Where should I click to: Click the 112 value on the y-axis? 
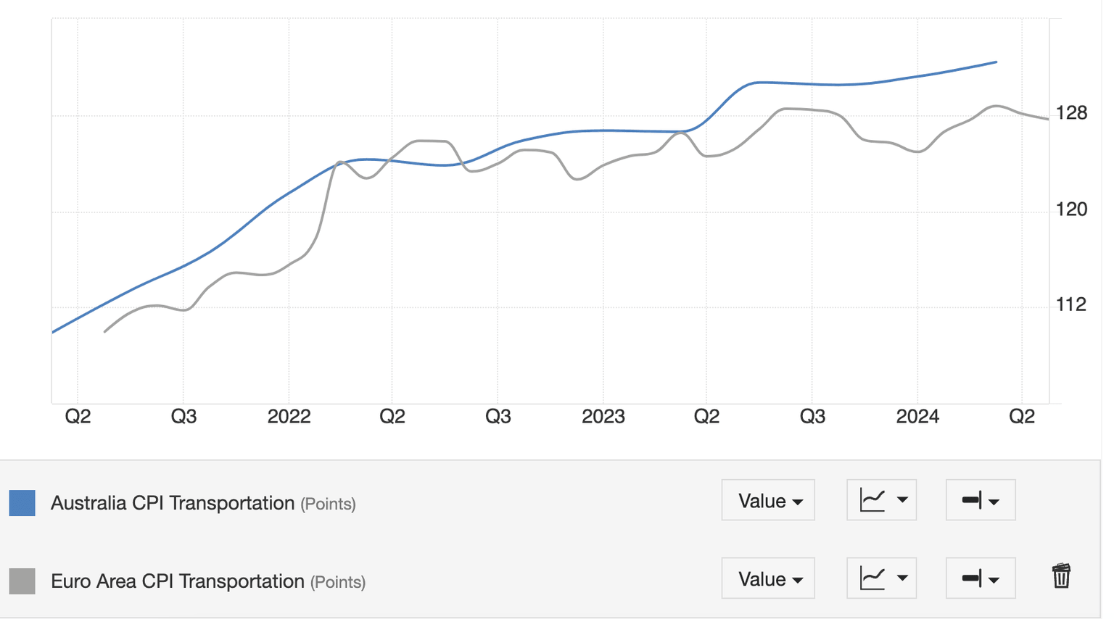click(1071, 305)
